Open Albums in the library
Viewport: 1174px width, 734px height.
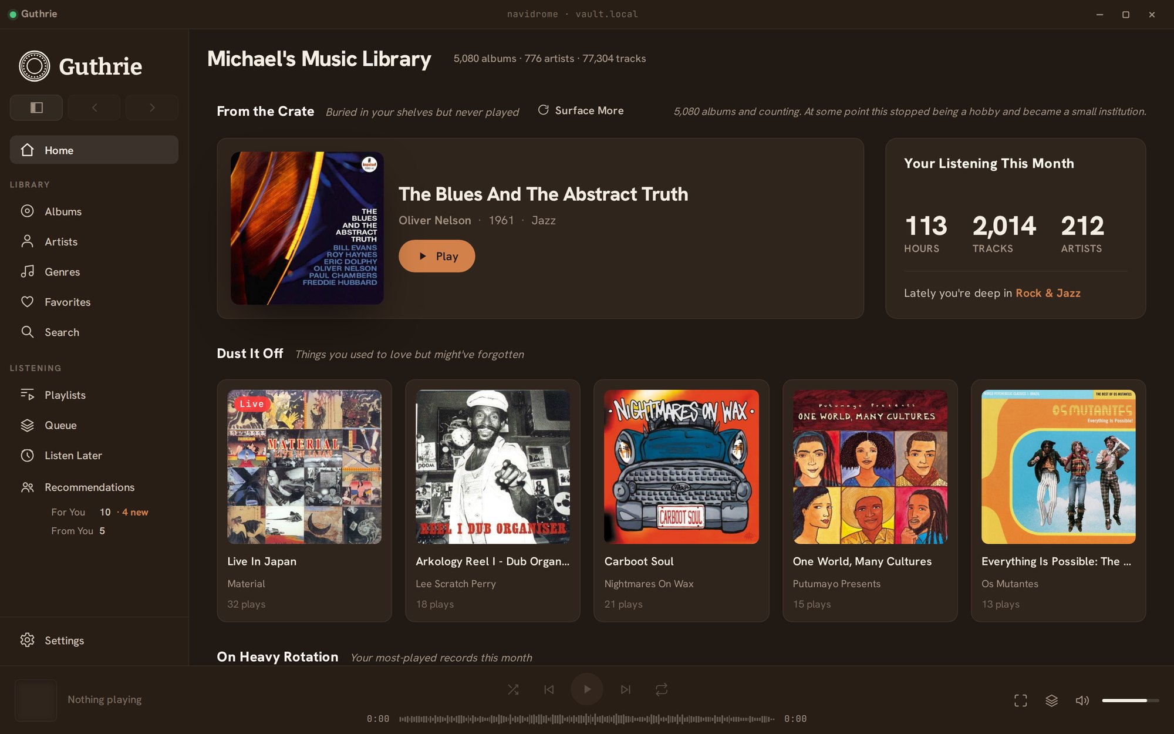[x=94, y=211]
